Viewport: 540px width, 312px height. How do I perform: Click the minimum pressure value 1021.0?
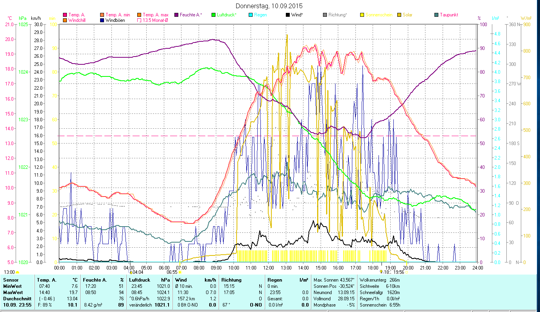point(163,286)
